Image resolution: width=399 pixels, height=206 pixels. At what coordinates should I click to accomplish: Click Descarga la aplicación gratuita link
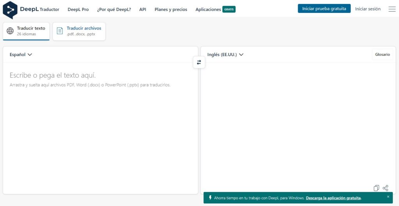pyautogui.click(x=334, y=198)
